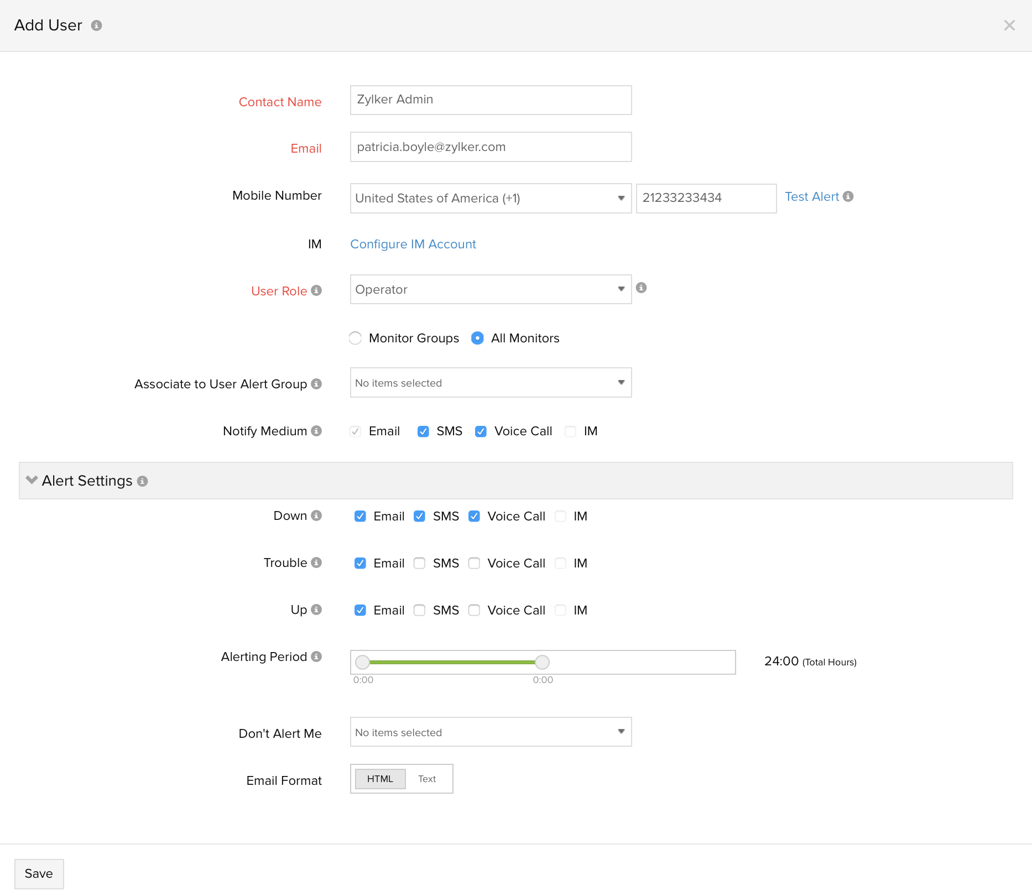This screenshot has height=896, width=1032.
Task: Click into the Contact Name field
Action: tap(491, 100)
